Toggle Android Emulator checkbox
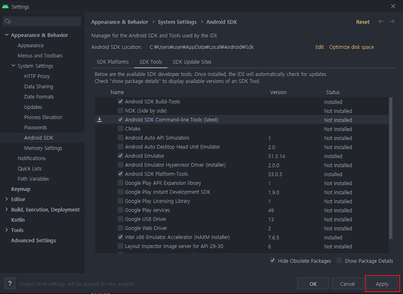The width and height of the screenshot is (403, 294). coord(120,155)
